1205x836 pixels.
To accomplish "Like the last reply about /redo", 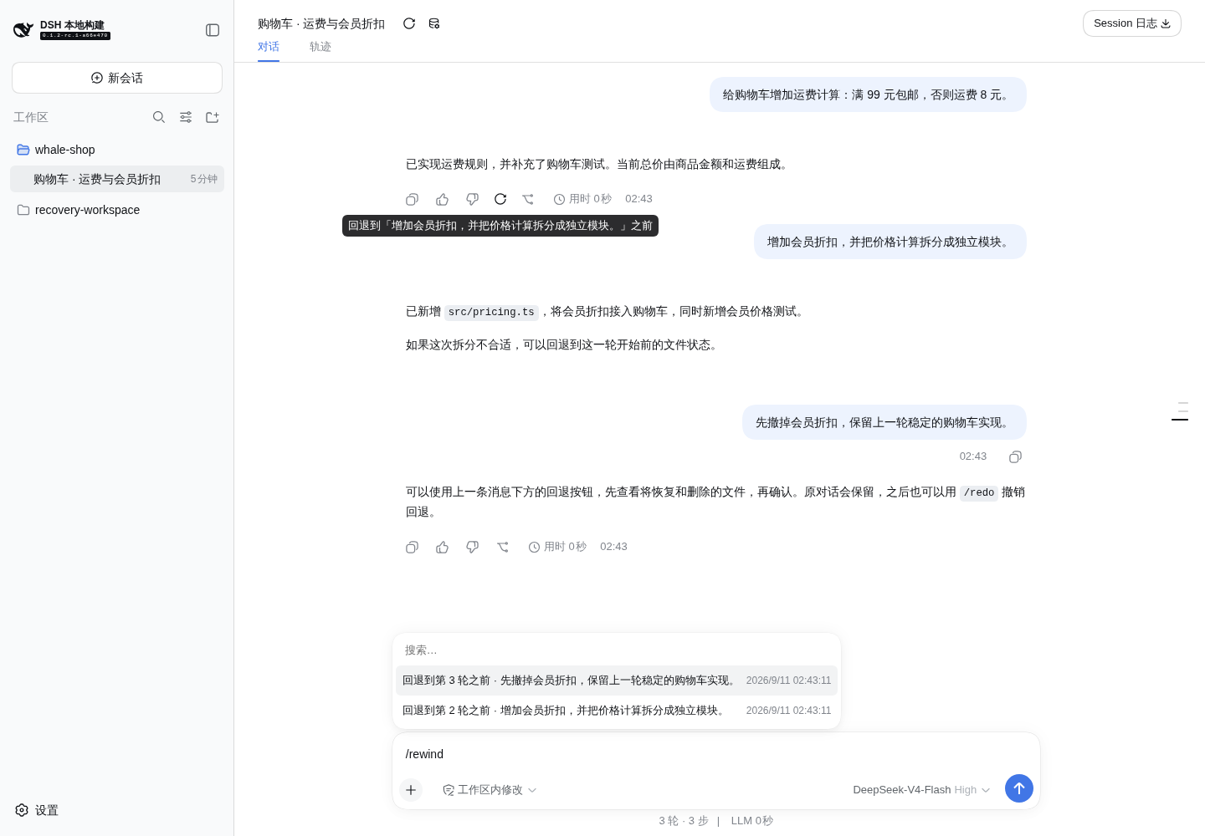I will [443, 547].
